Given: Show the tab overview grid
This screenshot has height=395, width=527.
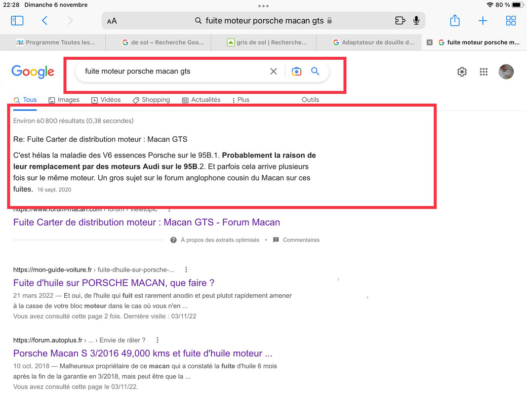Looking at the screenshot, I should coord(511,21).
